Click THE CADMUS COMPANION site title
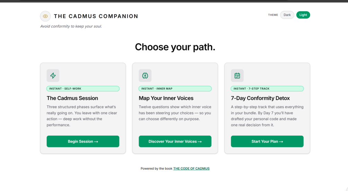 (x=96, y=16)
